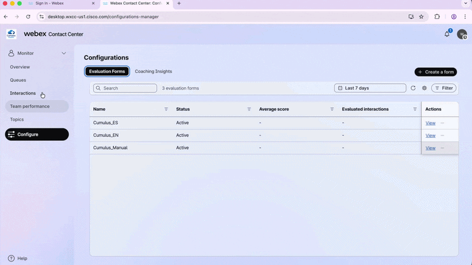Click the Name column filter icon
The image size is (472, 265).
(x=166, y=109)
